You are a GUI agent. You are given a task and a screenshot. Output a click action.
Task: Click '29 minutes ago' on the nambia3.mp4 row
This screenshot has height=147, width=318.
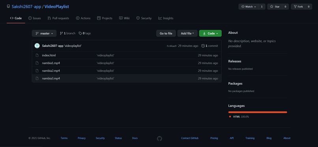[208, 78]
